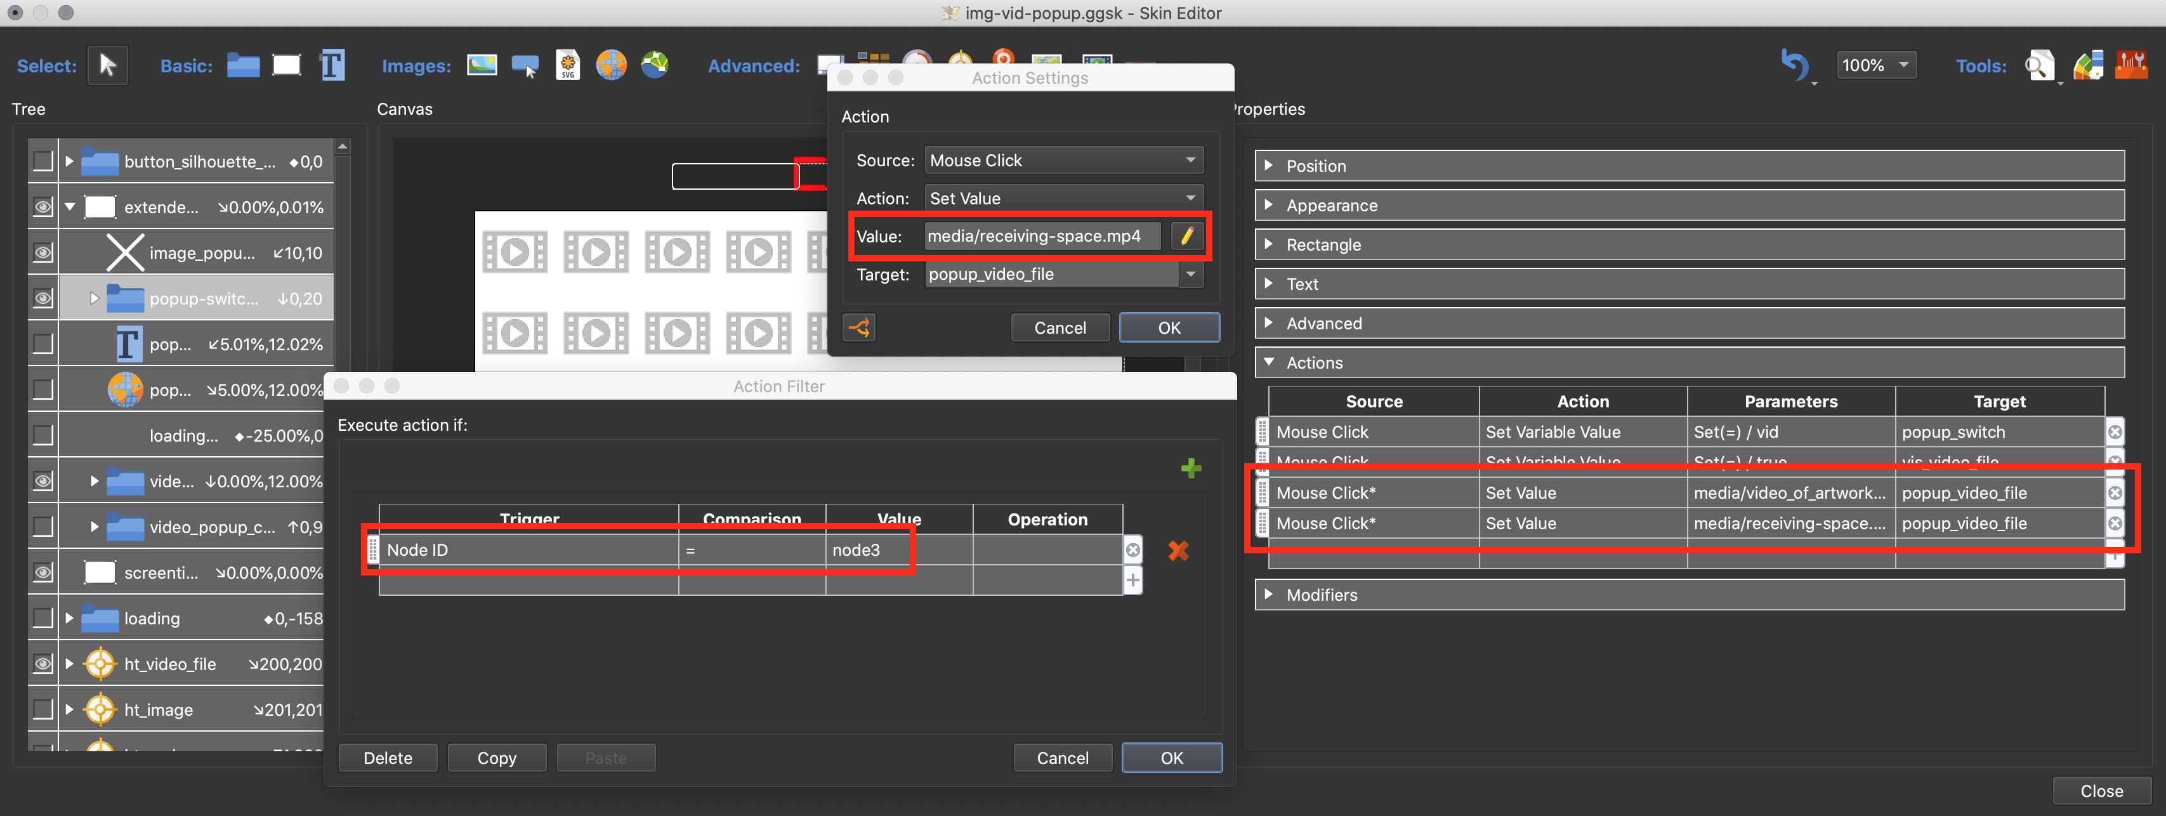Image resolution: width=2166 pixels, height=816 pixels.
Task: Click the blue Undo arrow
Action: 1794,65
